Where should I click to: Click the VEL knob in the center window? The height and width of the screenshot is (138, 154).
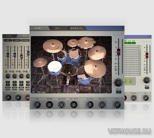pyautogui.click(x=117, y=105)
